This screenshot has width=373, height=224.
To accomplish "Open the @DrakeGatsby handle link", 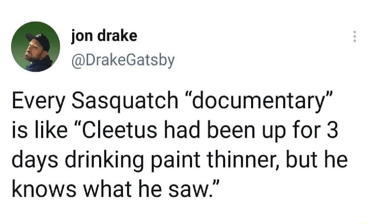I will coord(123,61).
